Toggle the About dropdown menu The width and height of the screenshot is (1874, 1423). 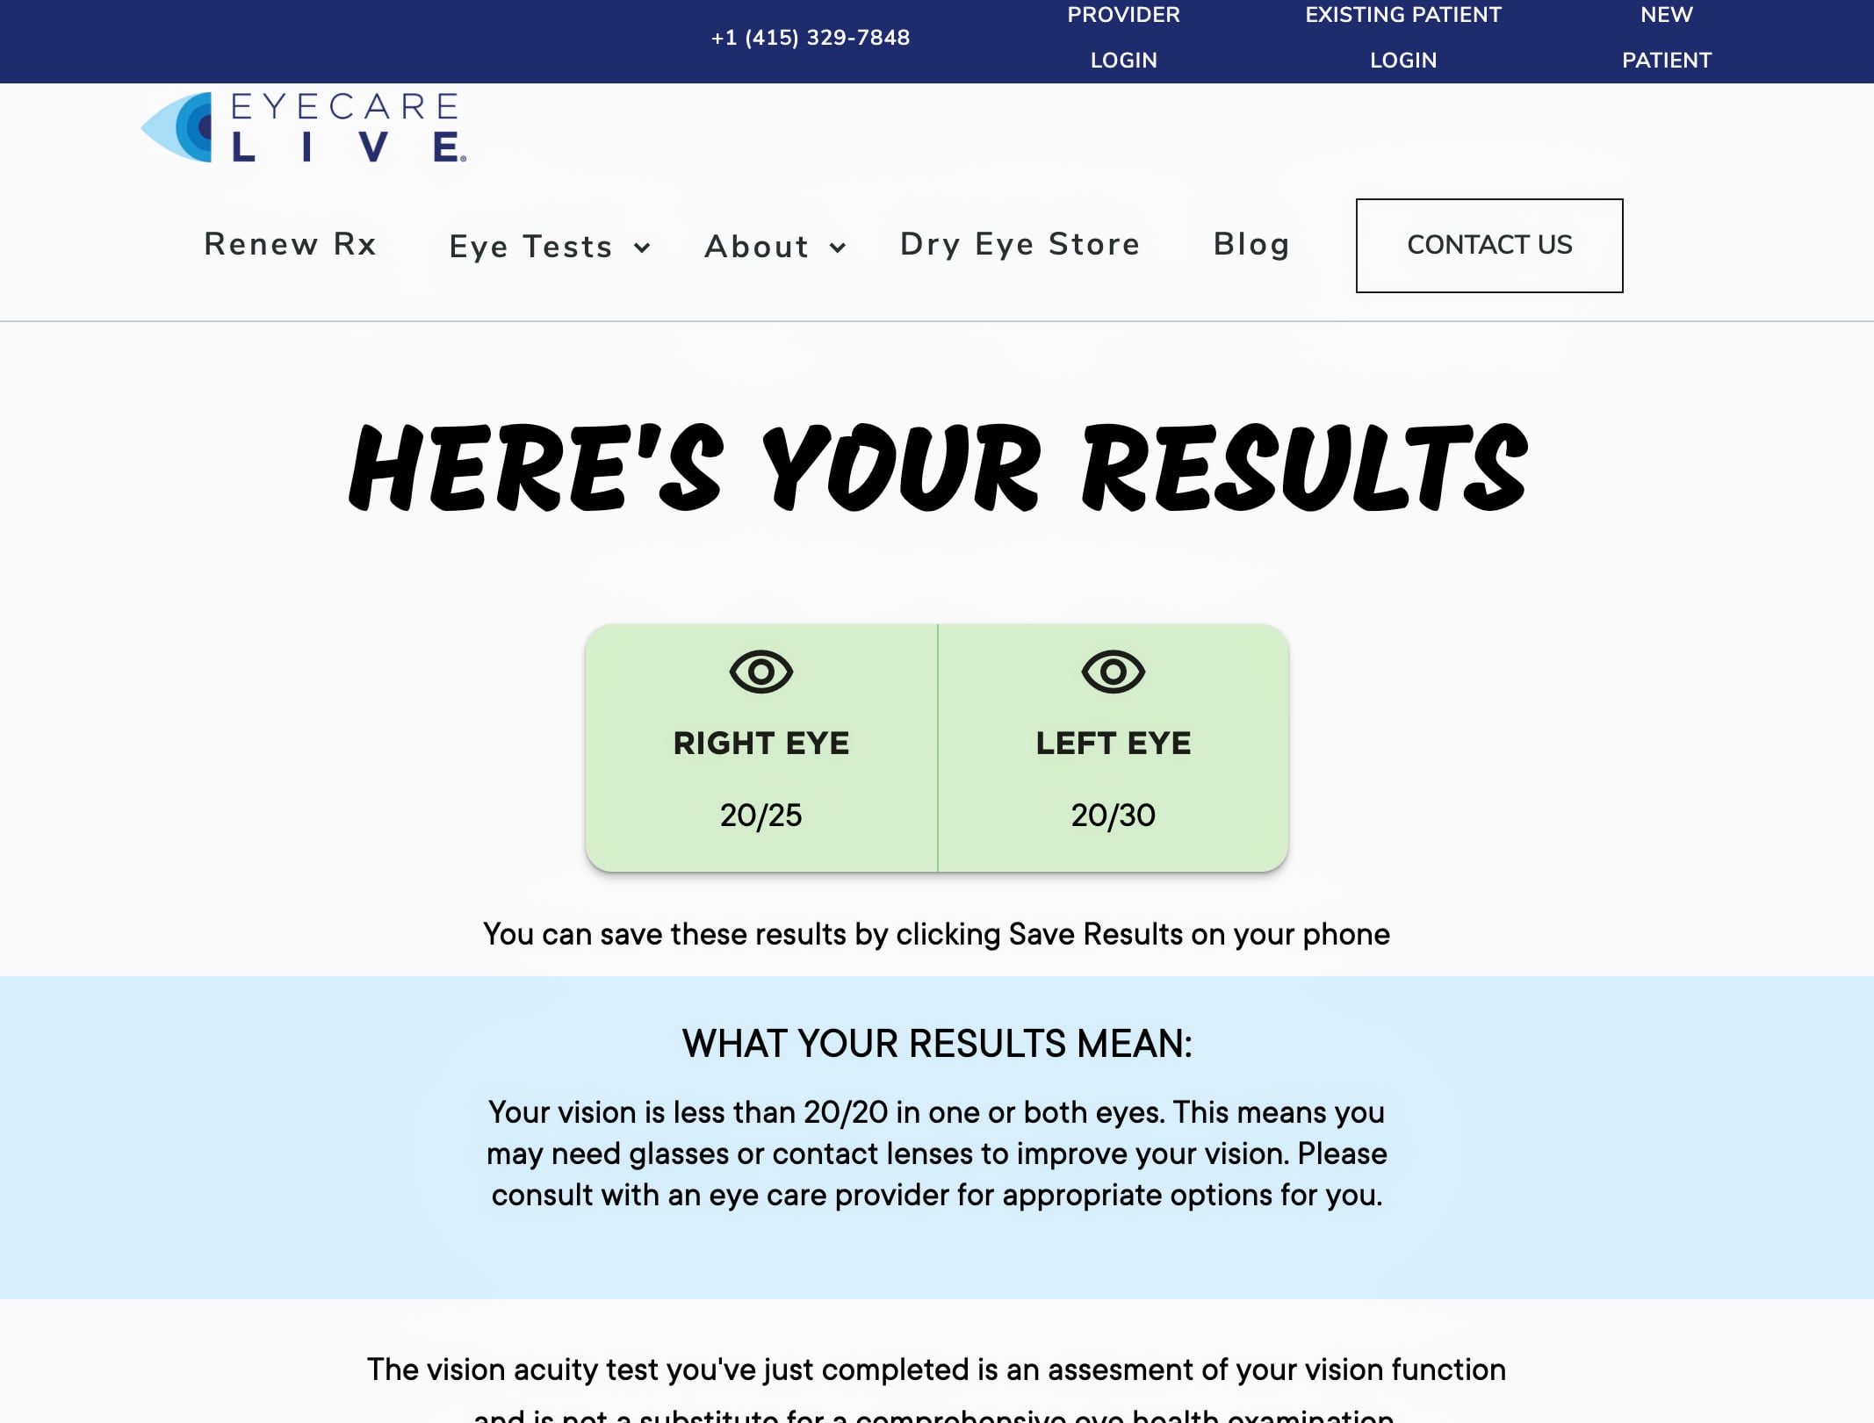click(772, 245)
